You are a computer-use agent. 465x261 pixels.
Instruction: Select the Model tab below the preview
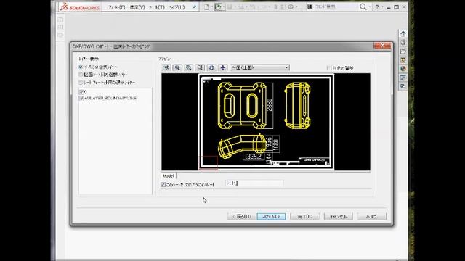169,175
